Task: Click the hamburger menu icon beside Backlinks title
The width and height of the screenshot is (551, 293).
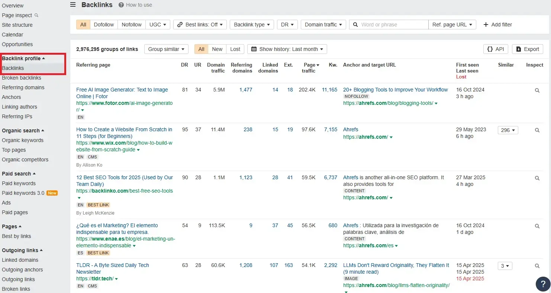Action: pyautogui.click(x=73, y=5)
